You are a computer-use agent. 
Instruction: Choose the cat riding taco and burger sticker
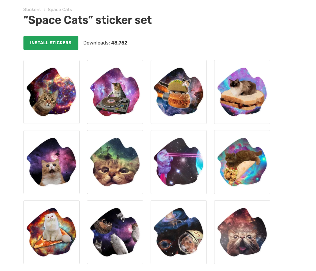pos(179,92)
